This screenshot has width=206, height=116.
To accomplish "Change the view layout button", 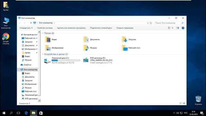I will coord(169,28).
